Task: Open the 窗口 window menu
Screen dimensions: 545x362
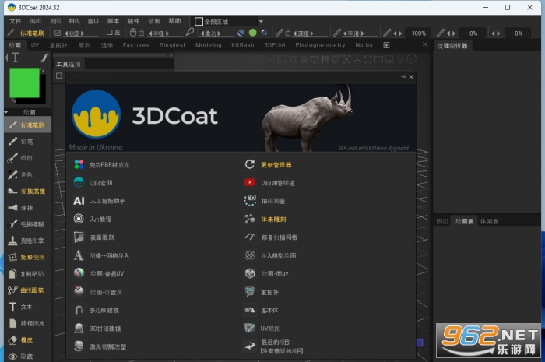Action: tap(93, 21)
